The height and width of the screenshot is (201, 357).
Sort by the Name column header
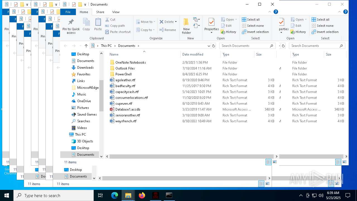(x=114, y=54)
